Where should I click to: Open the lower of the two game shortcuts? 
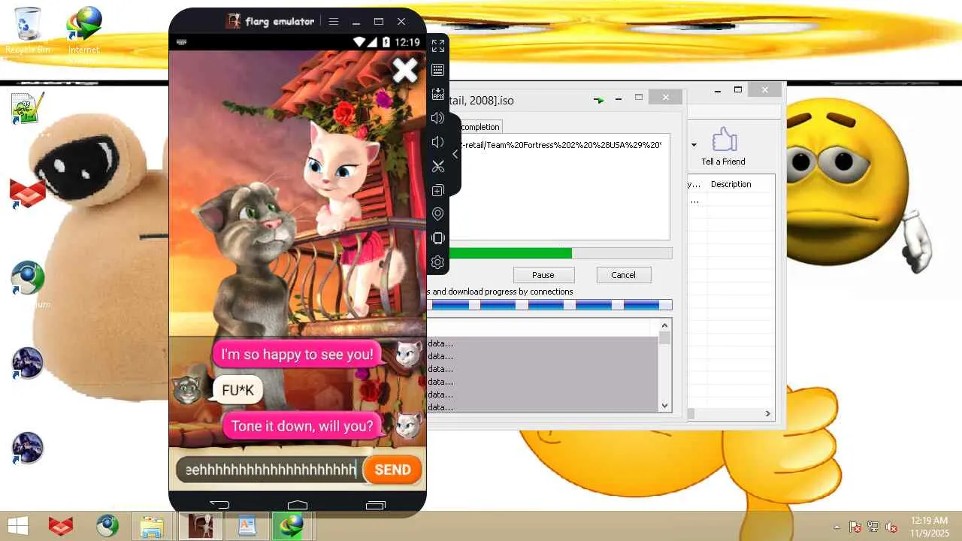[x=28, y=449]
